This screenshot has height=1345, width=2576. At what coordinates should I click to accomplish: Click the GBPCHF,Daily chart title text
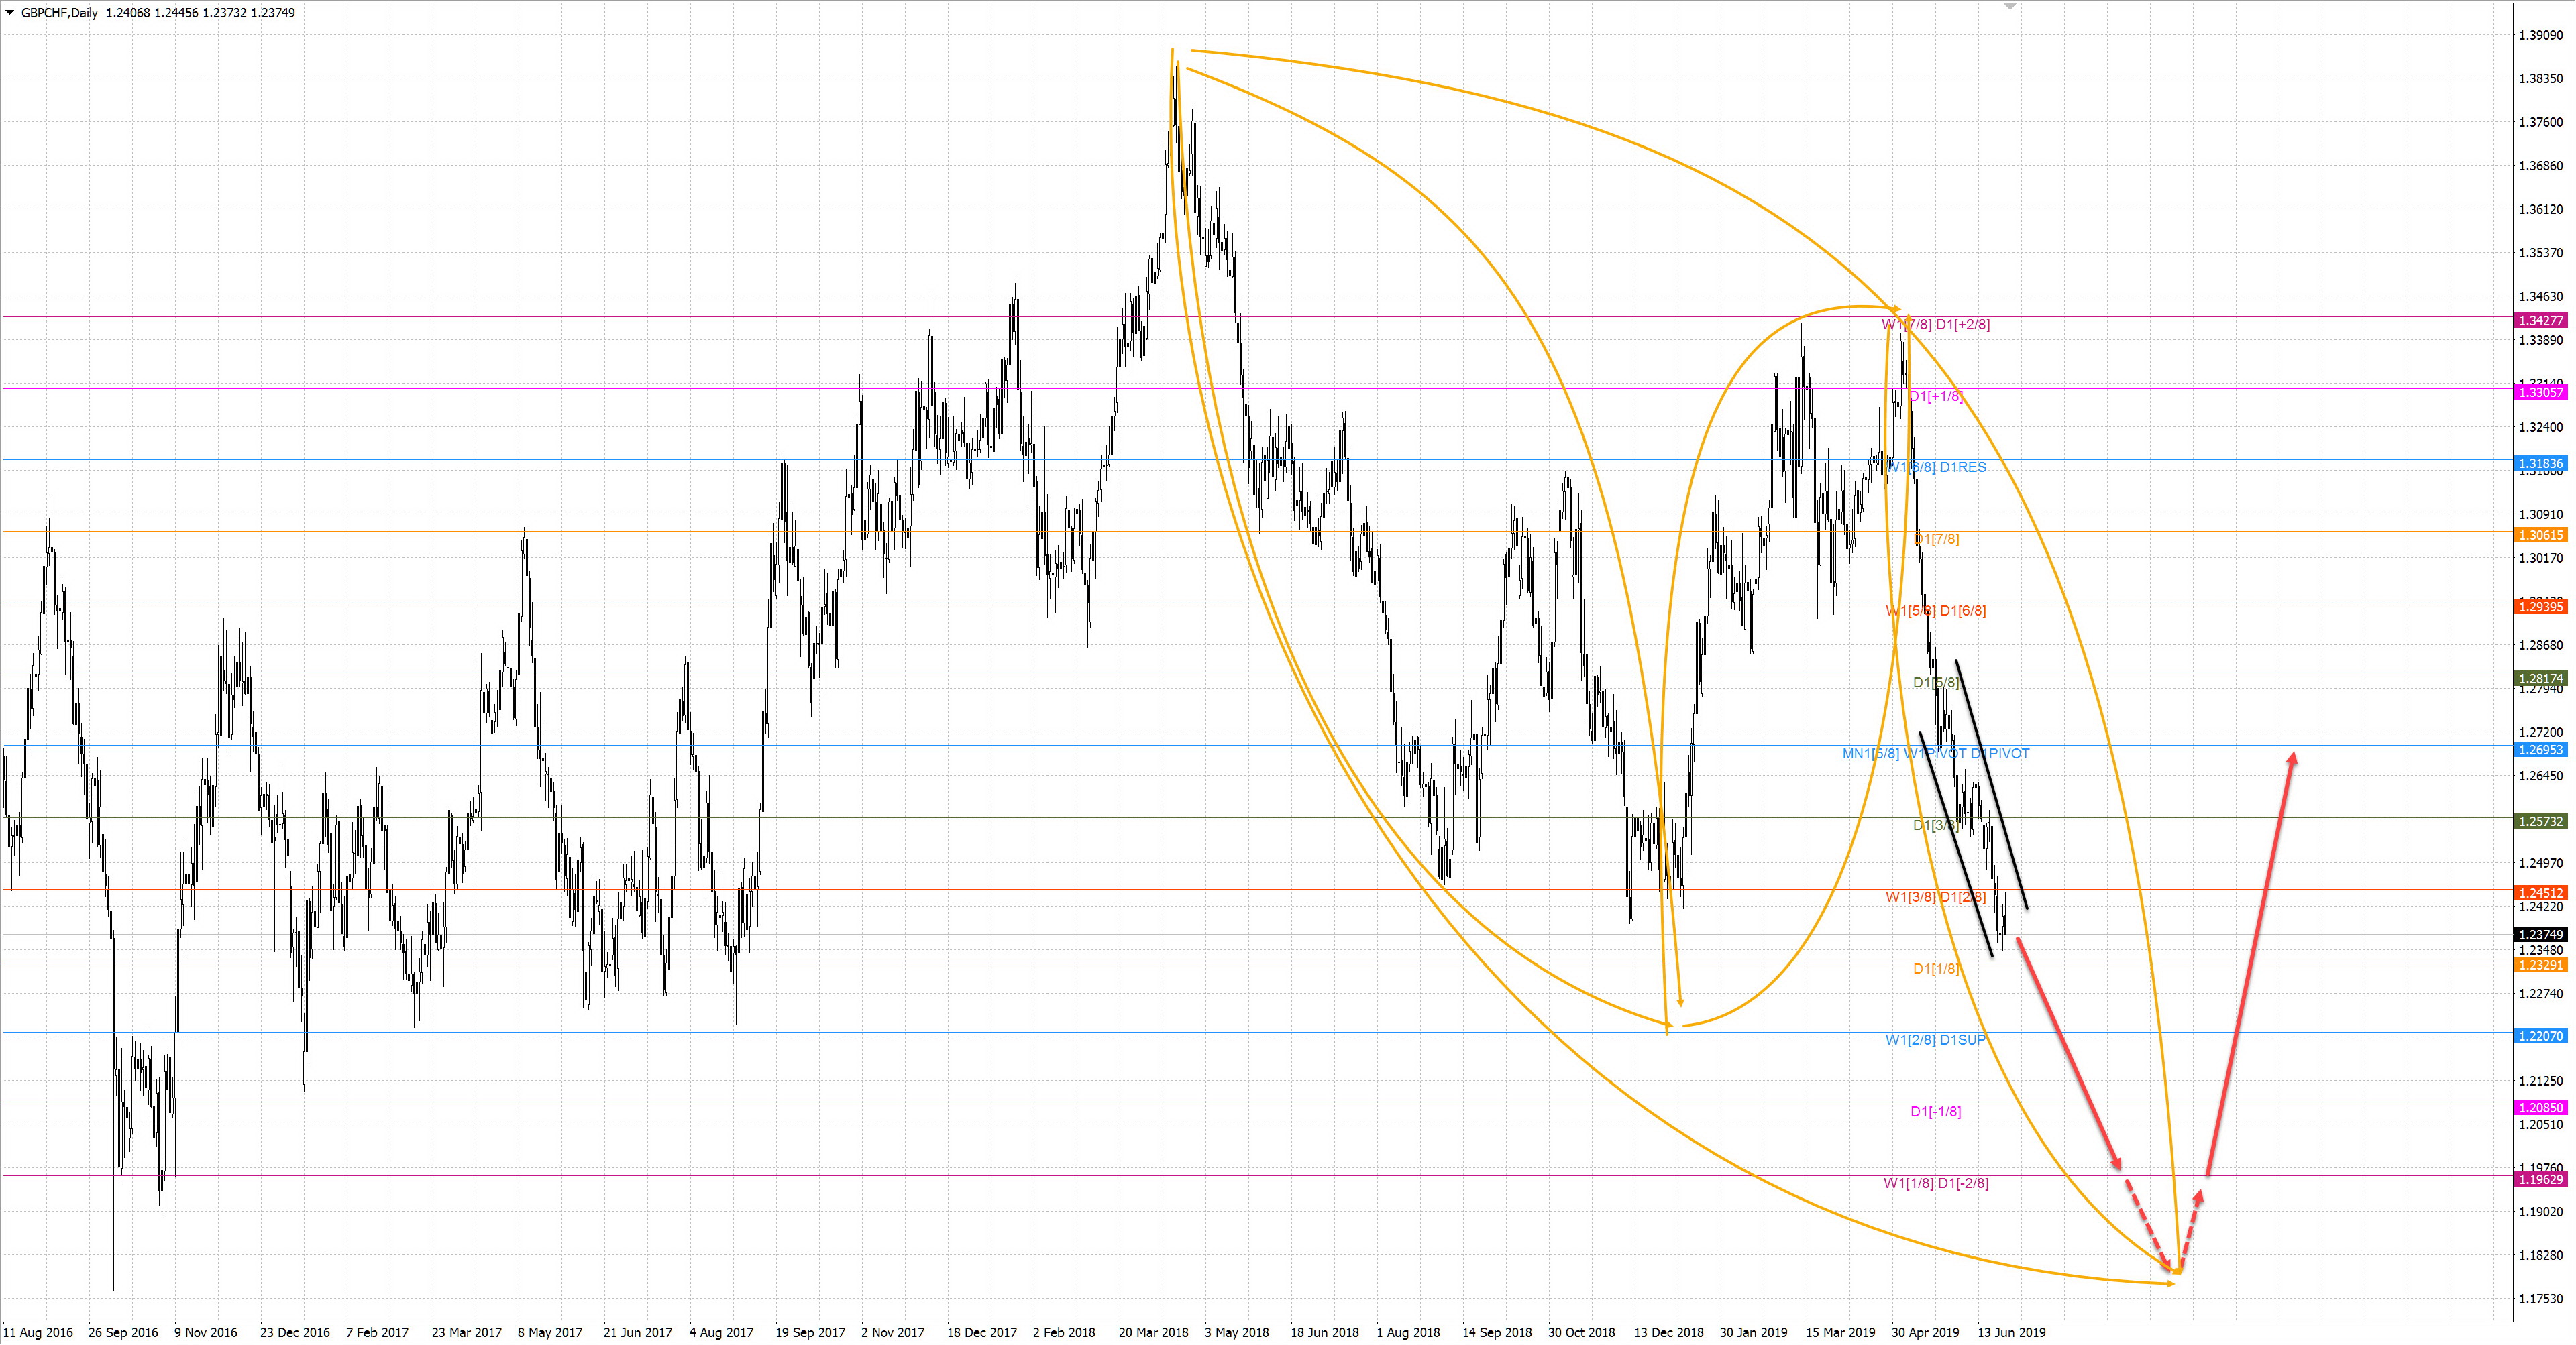pyautogui.click(x=59, y=13)
